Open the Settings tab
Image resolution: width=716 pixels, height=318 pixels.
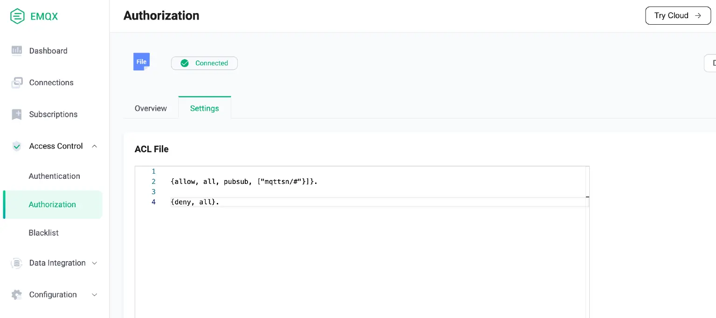204,108
